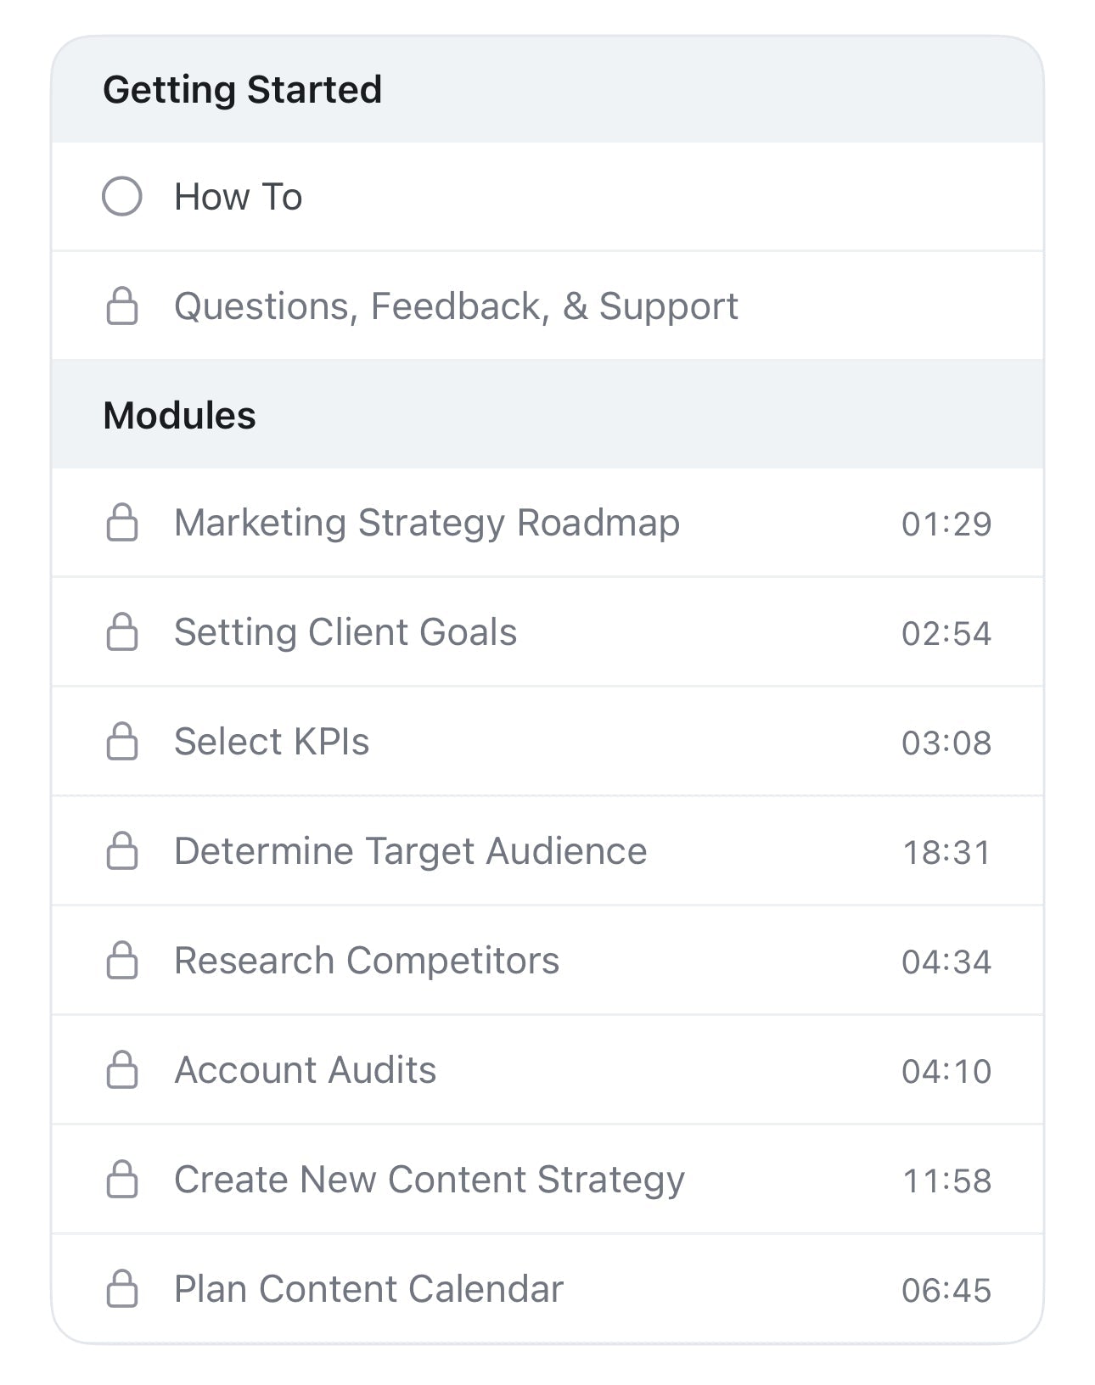Click the 06:45 duration for Plan Content Calendar
1095x1385 pixels.
click(946, 1291)
